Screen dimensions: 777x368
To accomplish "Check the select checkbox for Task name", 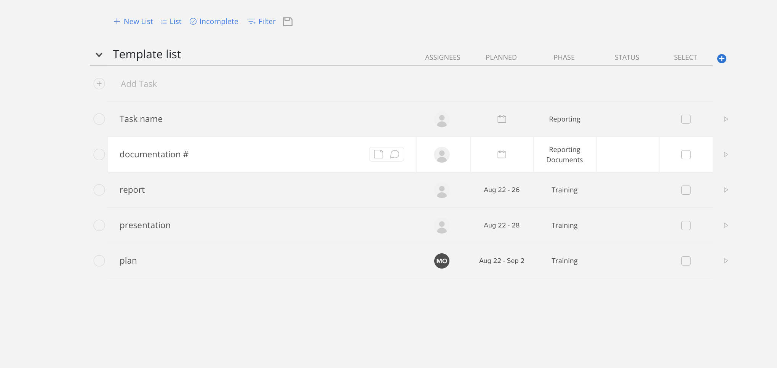I will [x=686, y=119].
